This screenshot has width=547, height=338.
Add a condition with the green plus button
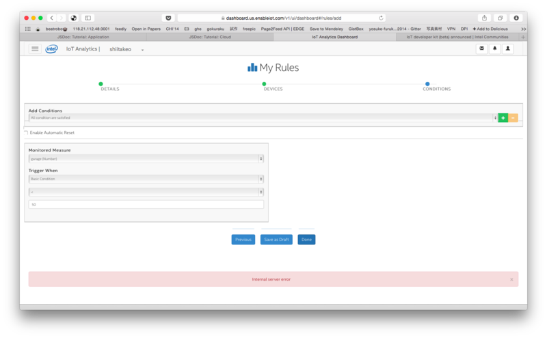click(x=503, y=117)
